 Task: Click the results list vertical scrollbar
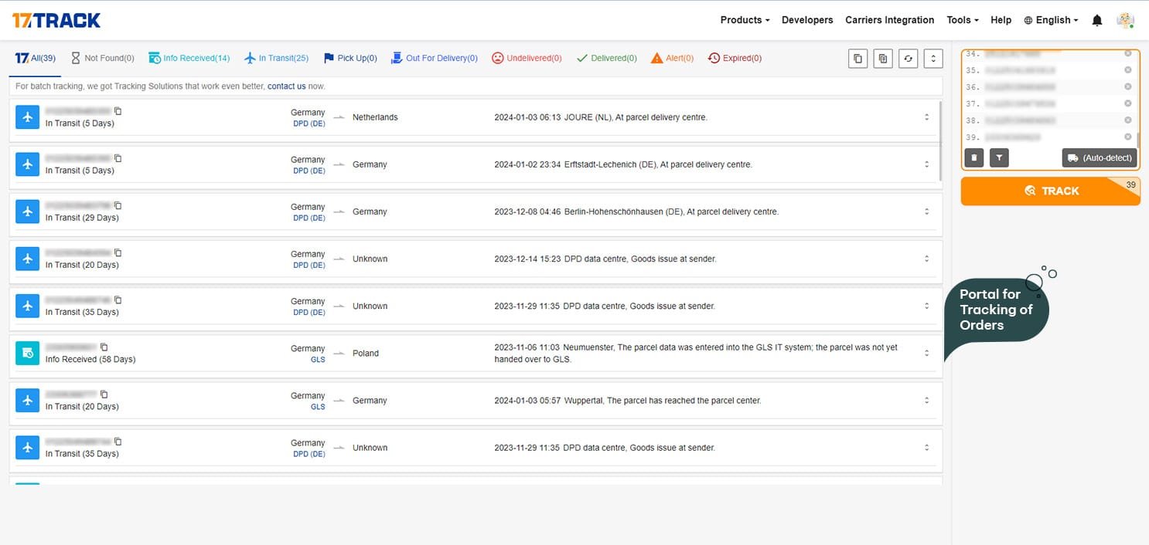point(940,139)
